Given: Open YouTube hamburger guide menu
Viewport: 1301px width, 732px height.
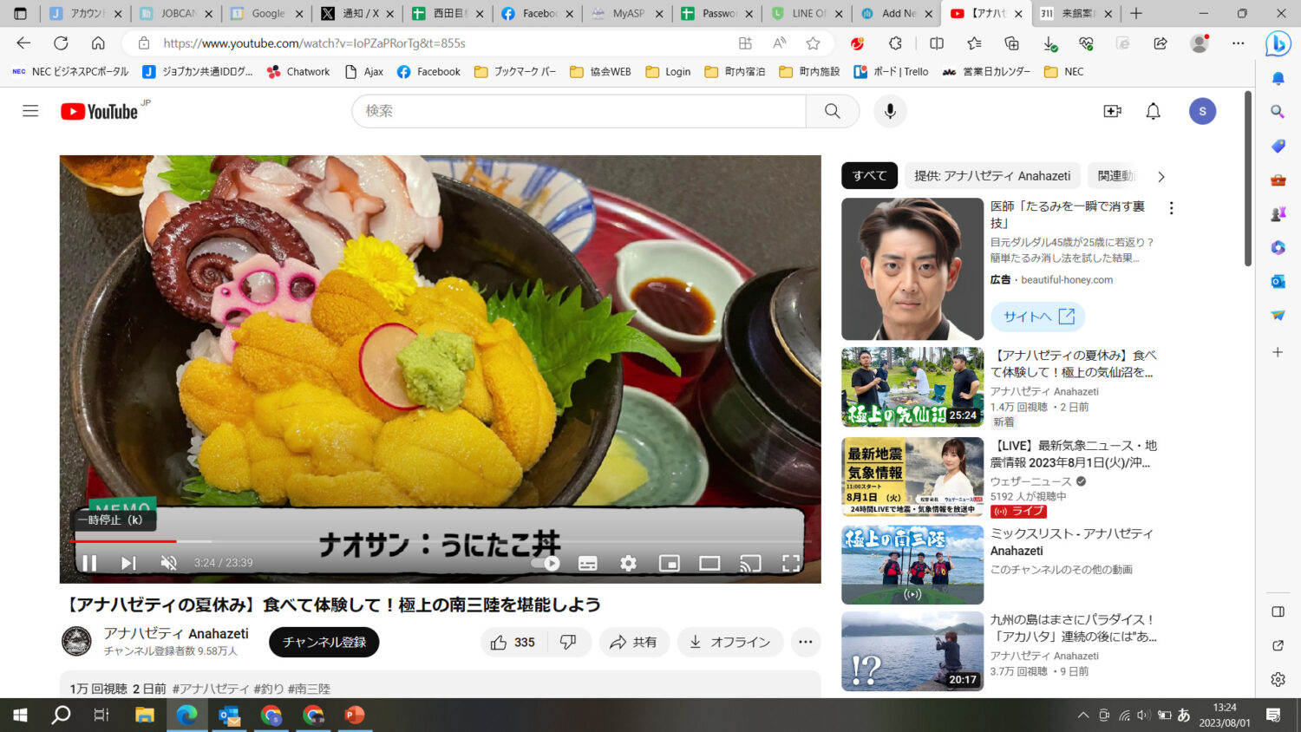Looking at the screenshot, I should point(30,111).
